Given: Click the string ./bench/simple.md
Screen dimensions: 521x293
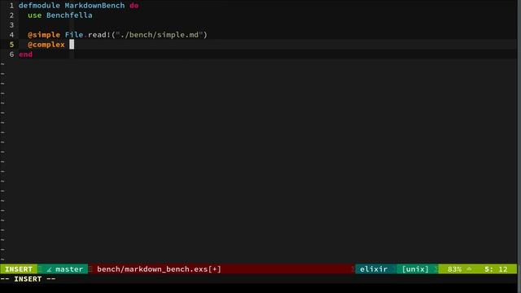Looking at the screenshot, I should click(x=160, y=35).
